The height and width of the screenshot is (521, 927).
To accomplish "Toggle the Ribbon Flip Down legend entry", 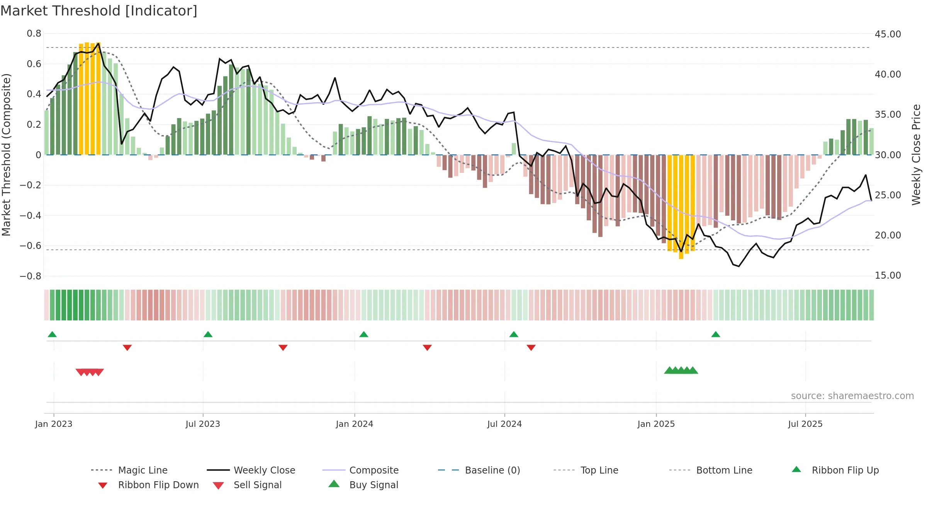I will 148,485.
